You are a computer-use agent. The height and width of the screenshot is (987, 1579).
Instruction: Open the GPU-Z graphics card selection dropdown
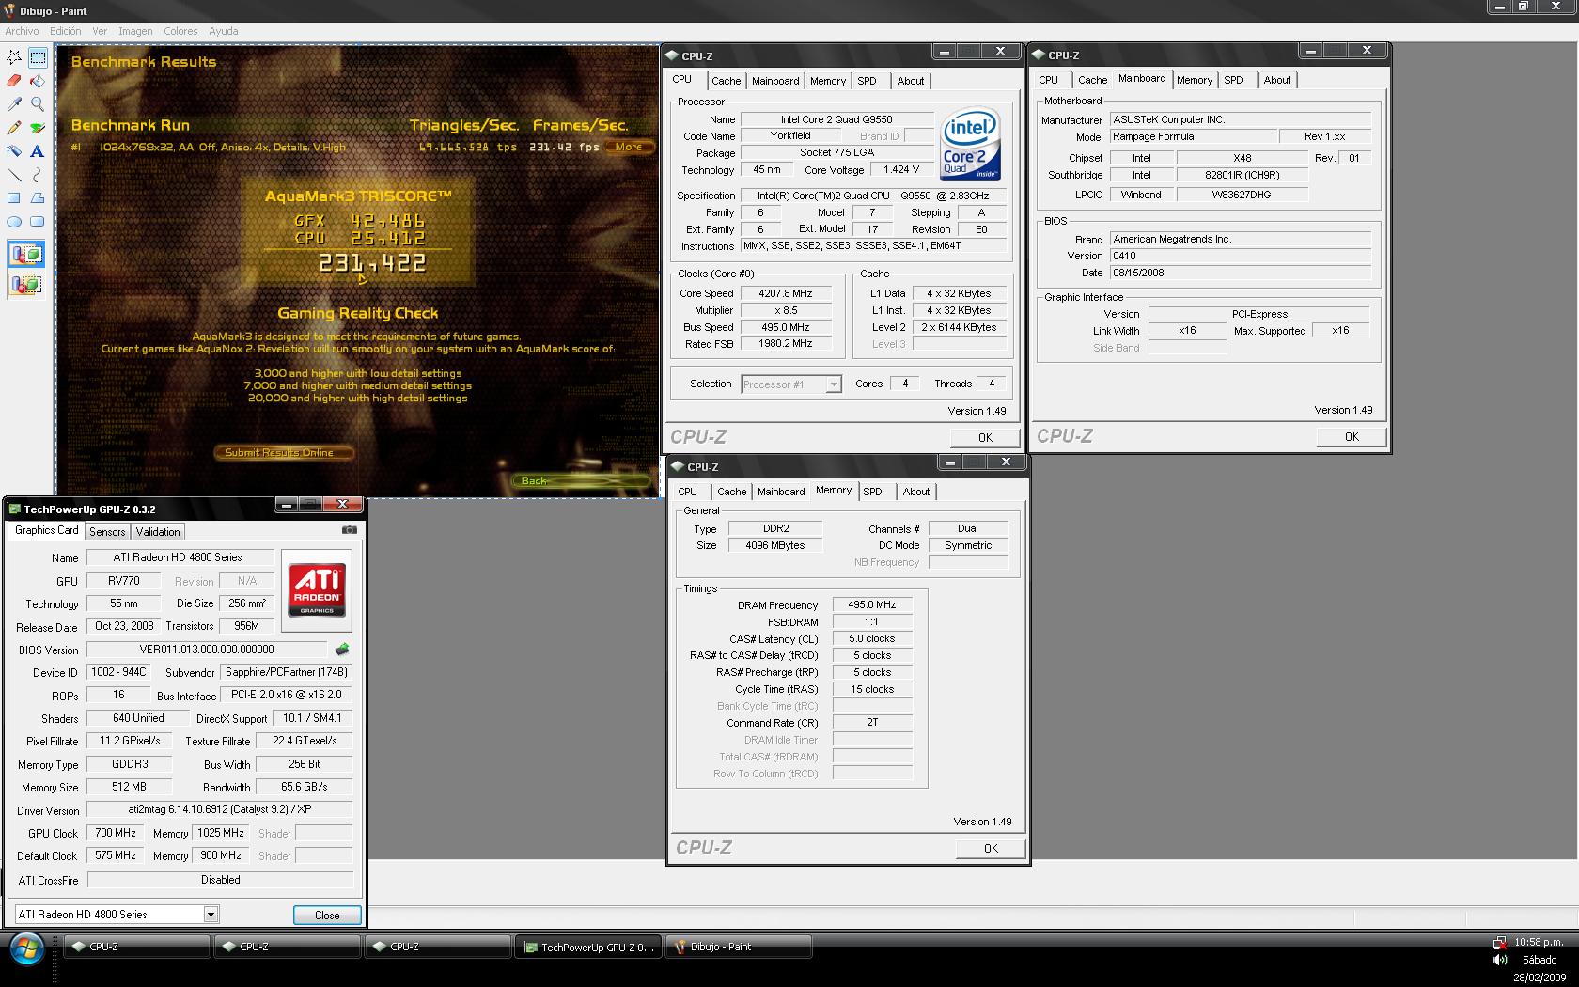click(x=211, y=915)
